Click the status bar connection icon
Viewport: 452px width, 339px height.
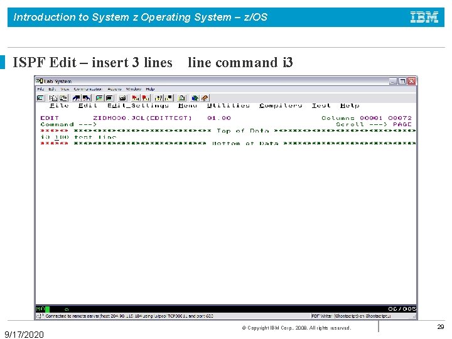39,316
